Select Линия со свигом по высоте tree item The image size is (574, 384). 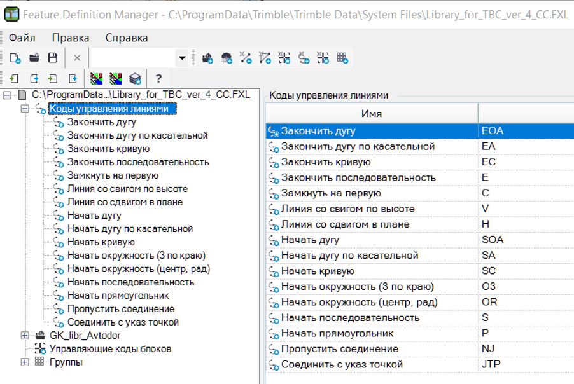[x=127, y=189]
